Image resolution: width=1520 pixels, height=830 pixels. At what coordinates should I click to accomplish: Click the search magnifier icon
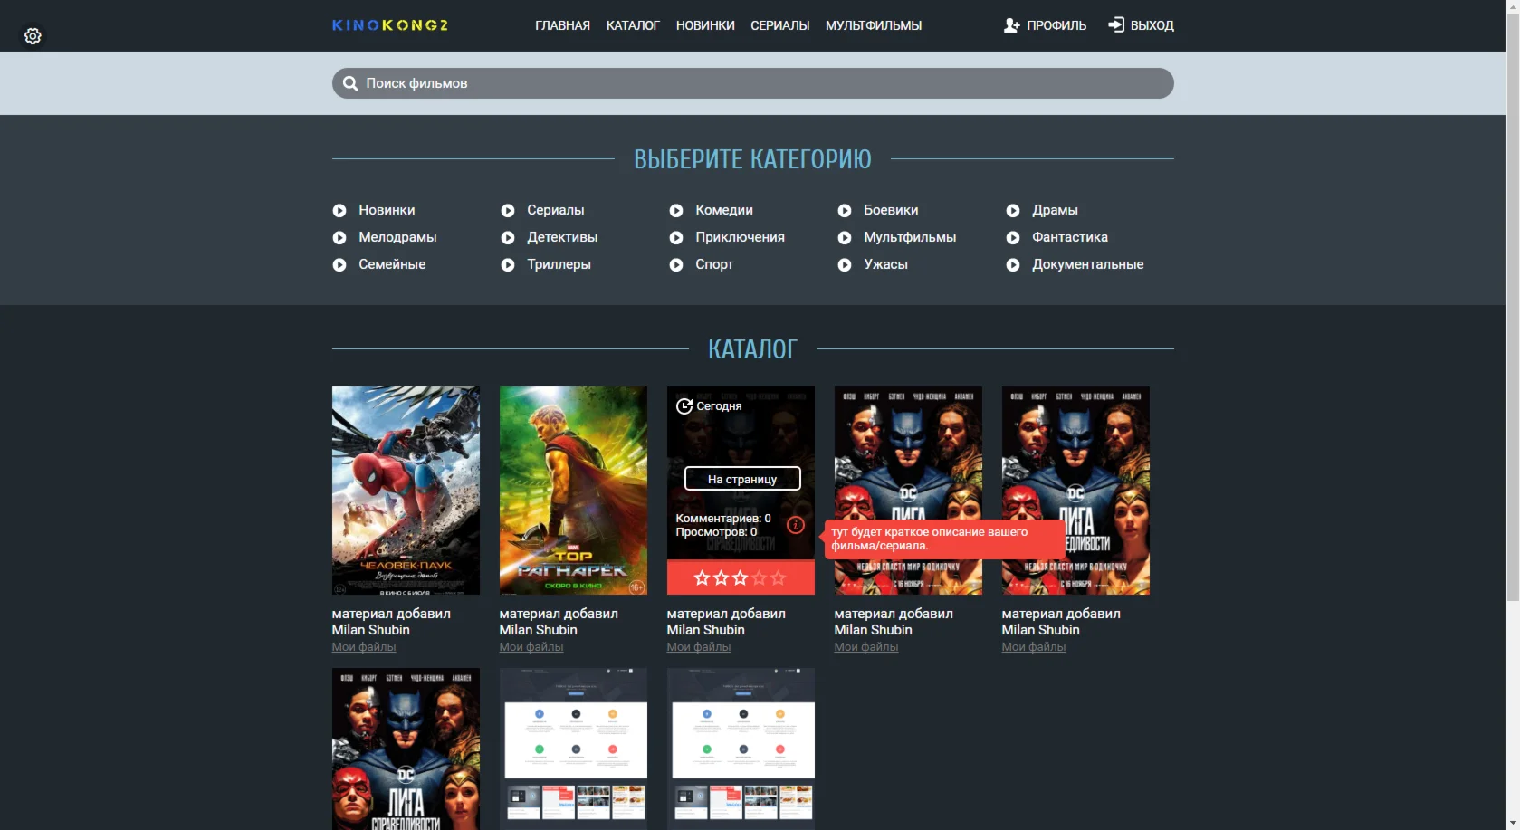tap(350, 83)
